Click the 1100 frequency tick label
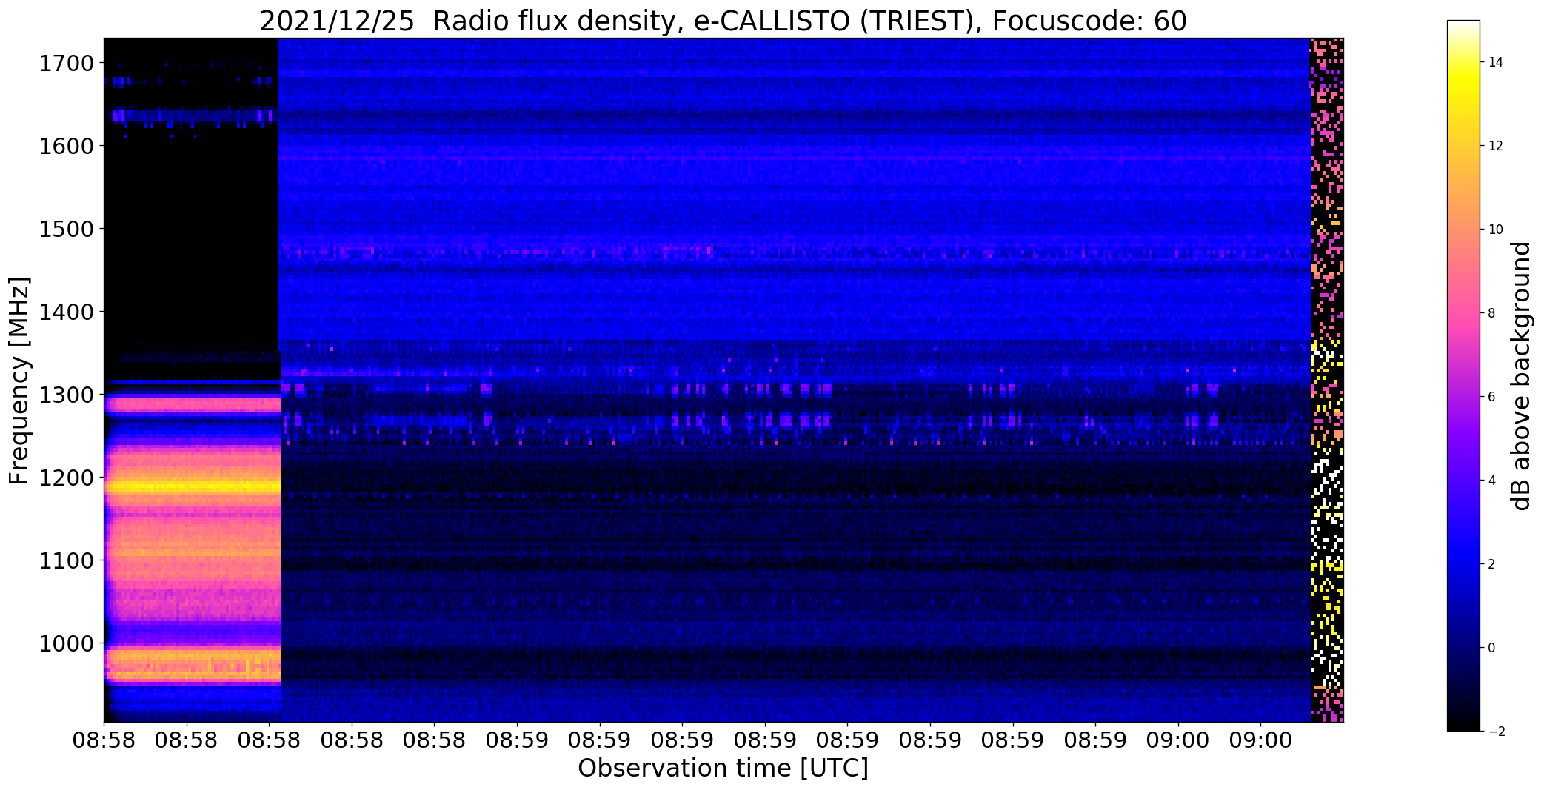 [66, 560]
